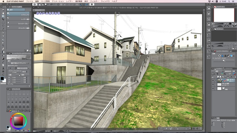Viewport: 237px width, 133px height.
Task: Click the Tool Navigation button in Layer Property
Action: coord(224,61)
